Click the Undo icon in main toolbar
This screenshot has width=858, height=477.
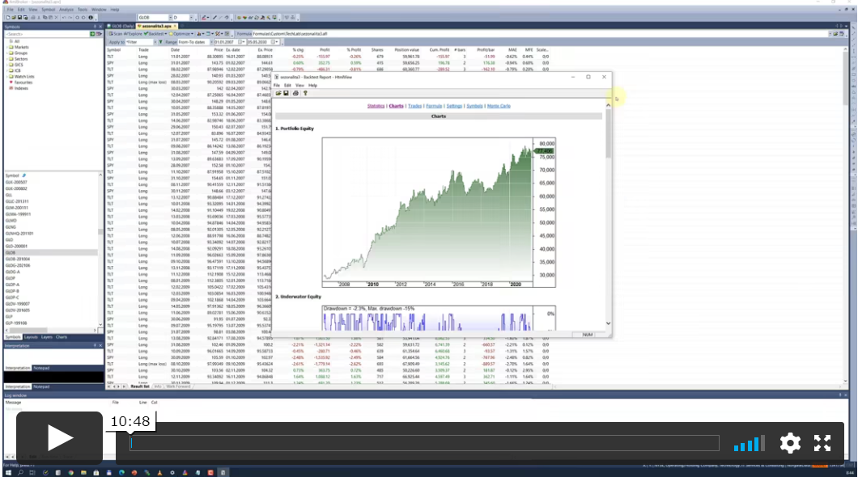pos(64,18)
